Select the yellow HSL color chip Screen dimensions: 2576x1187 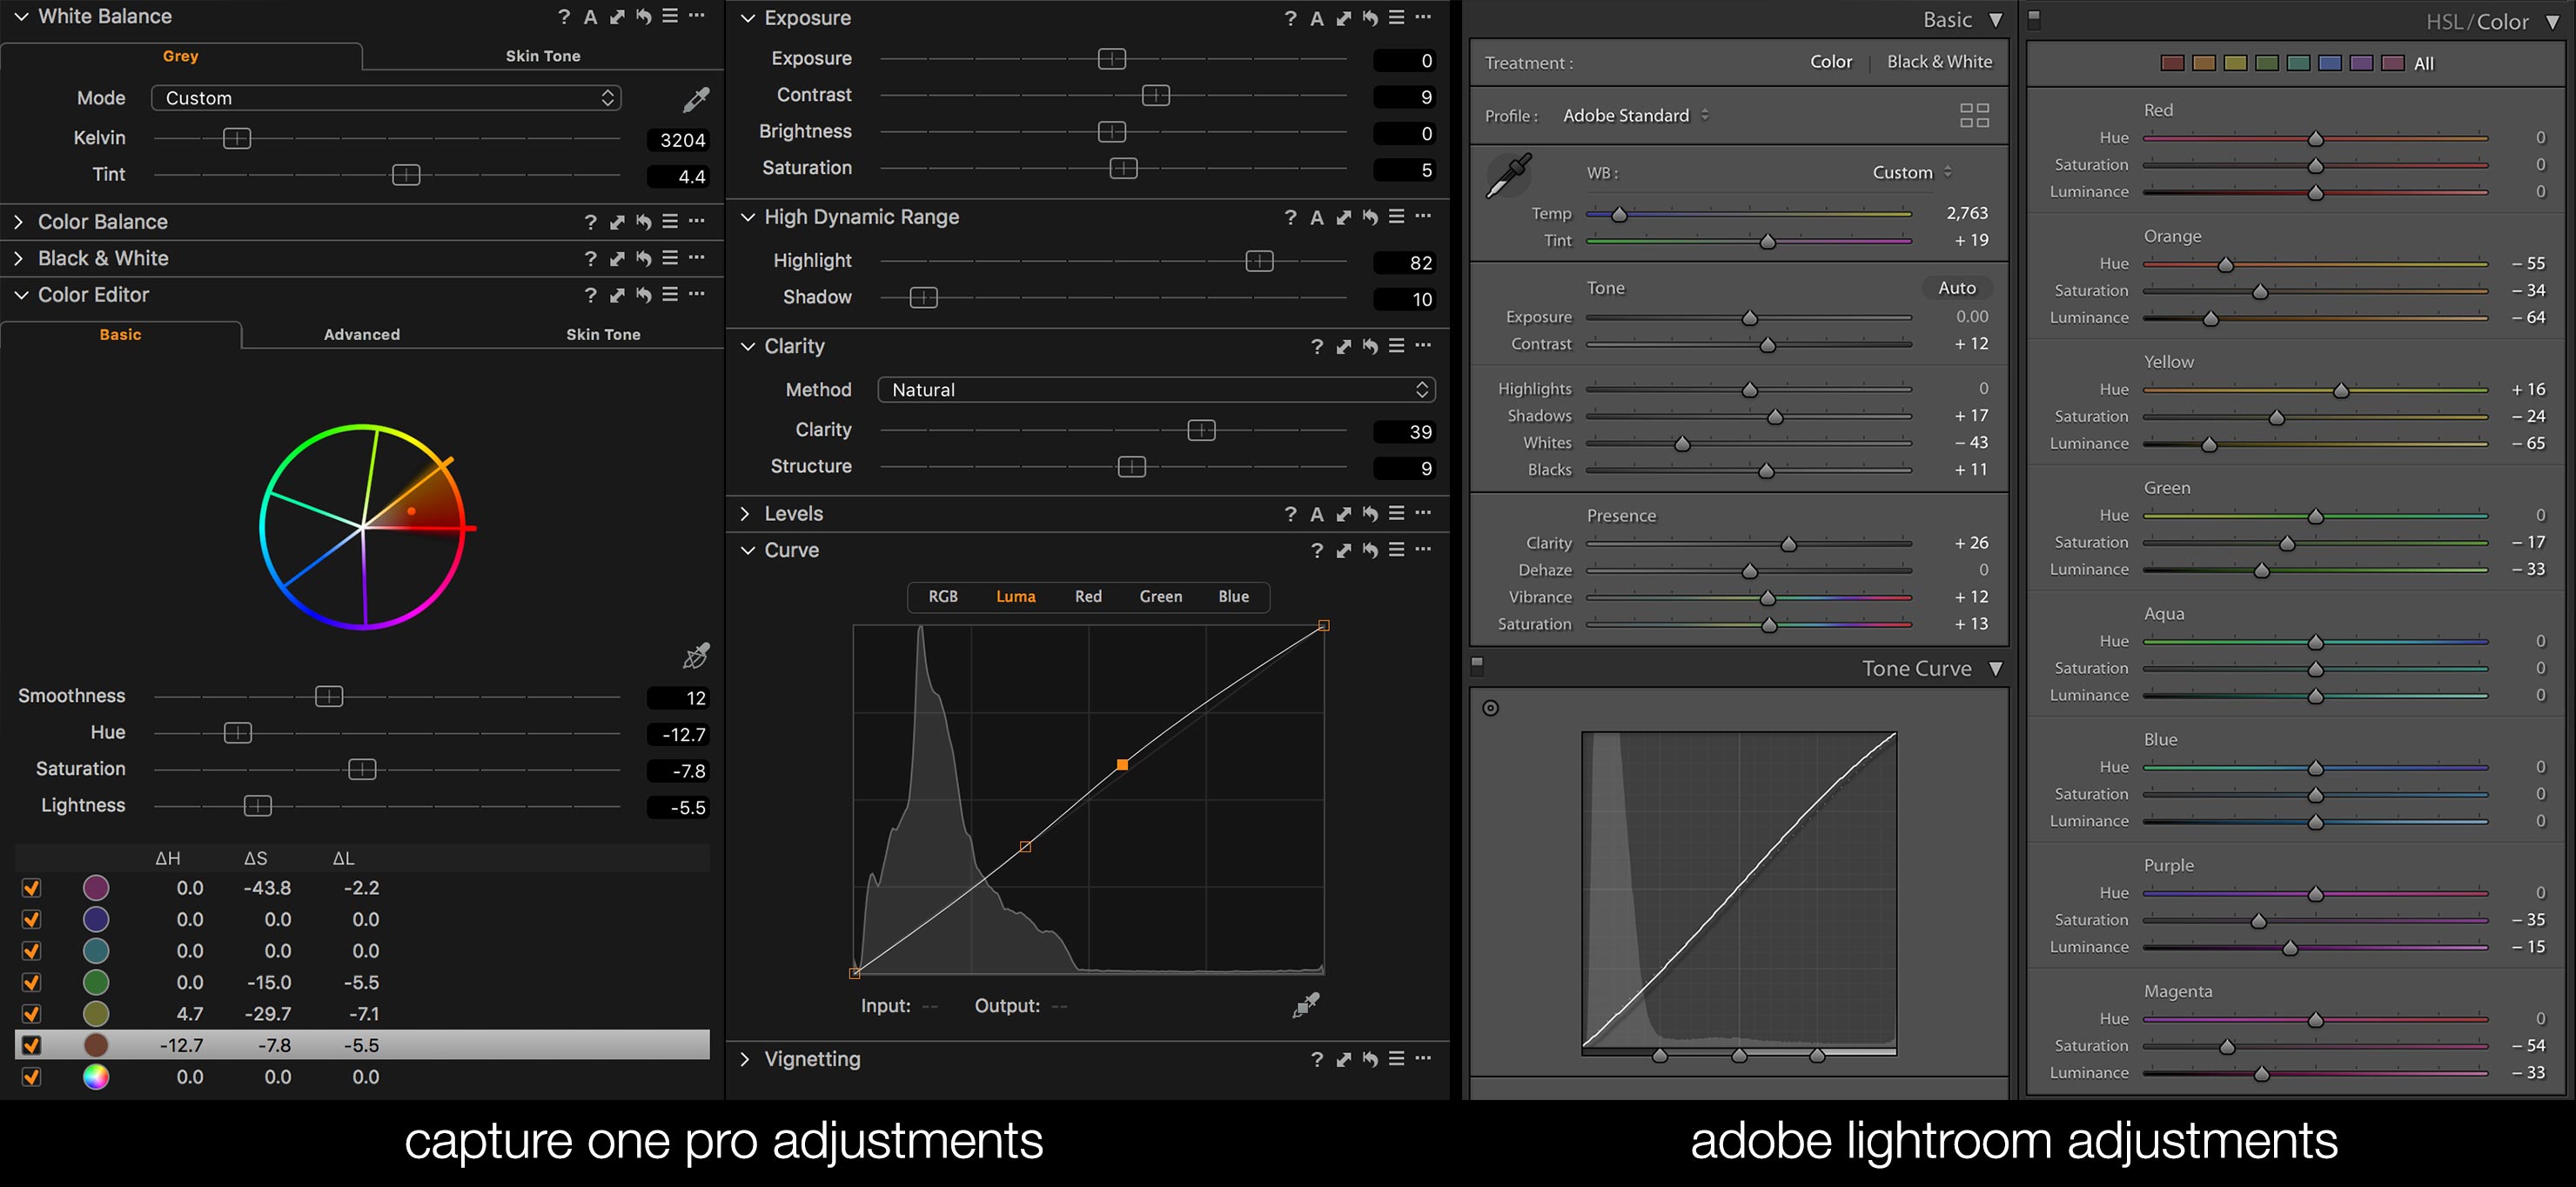coord(2235,63)
